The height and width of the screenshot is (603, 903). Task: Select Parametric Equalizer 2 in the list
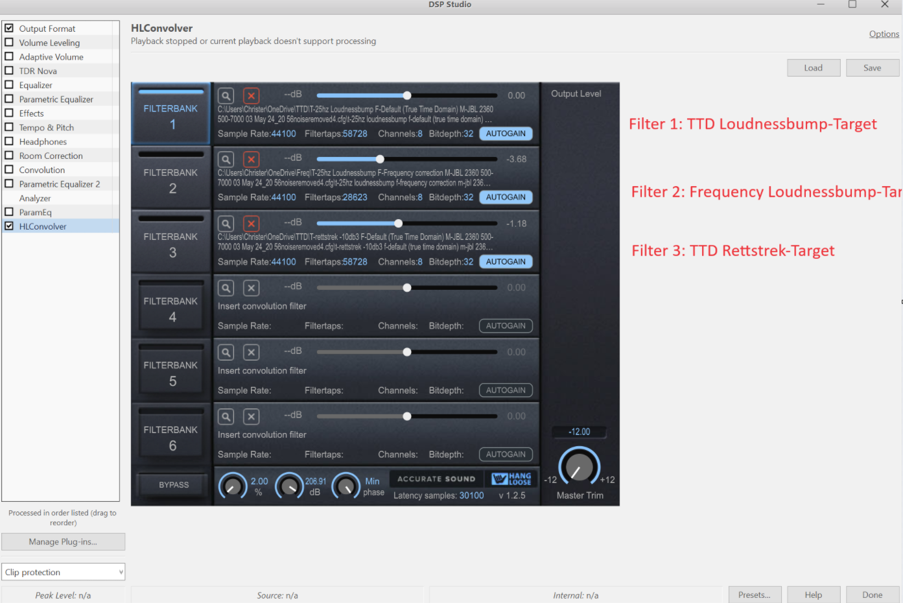coord(60,184)
